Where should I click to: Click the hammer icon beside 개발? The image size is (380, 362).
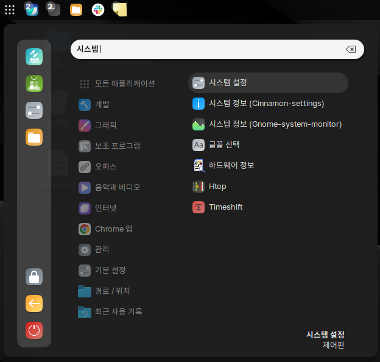pos(85,105)
